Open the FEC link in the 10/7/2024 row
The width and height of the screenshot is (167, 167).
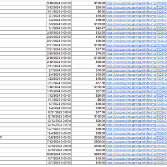tap(136, 163)
